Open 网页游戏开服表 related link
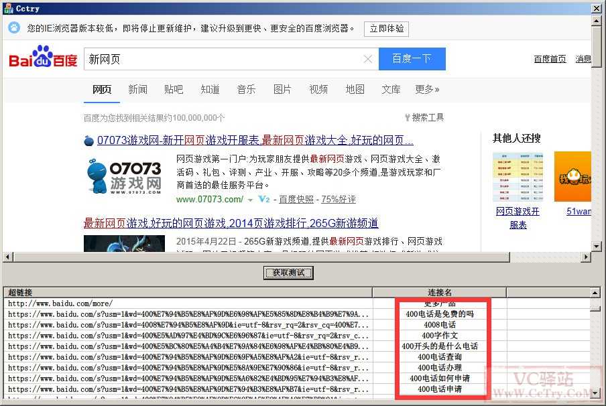This screenshot has height=406, width=606. pyautogui.click(x=518, y=218)
